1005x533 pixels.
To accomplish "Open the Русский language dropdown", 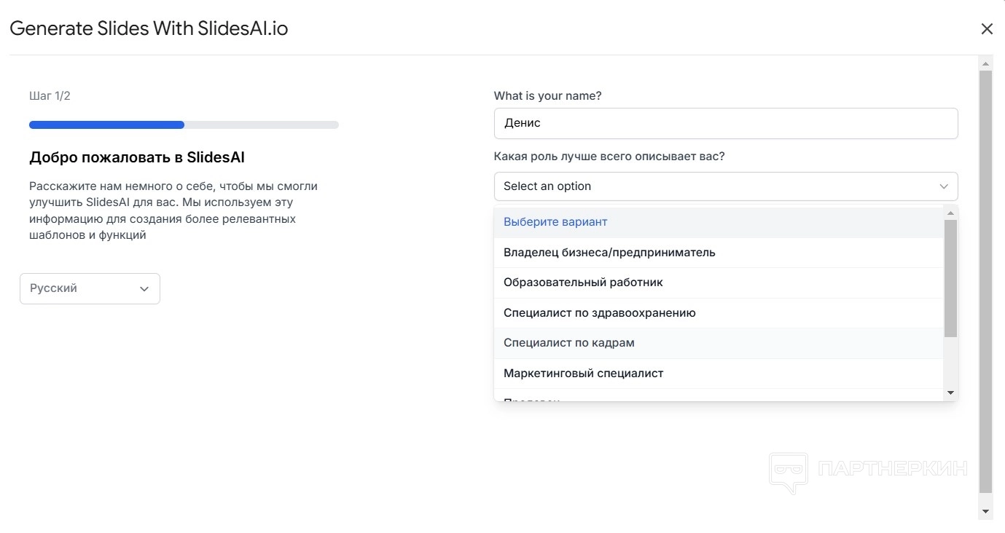I will tap(90, 288).
